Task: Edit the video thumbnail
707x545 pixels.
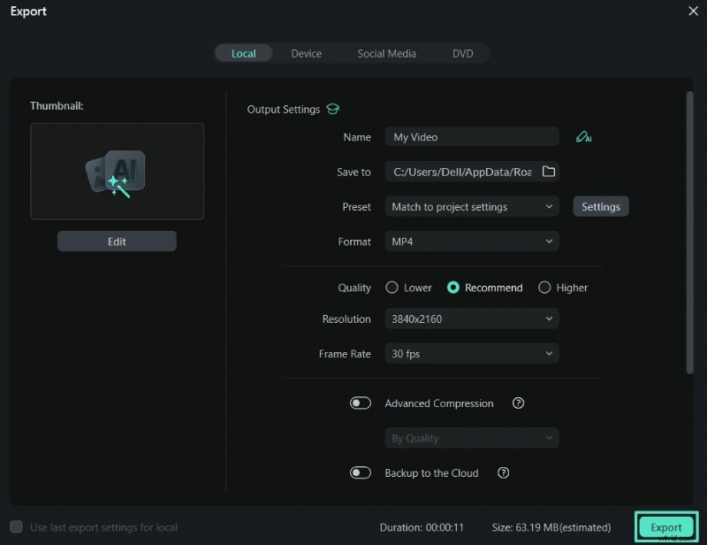Action: [x=117, y=240]
